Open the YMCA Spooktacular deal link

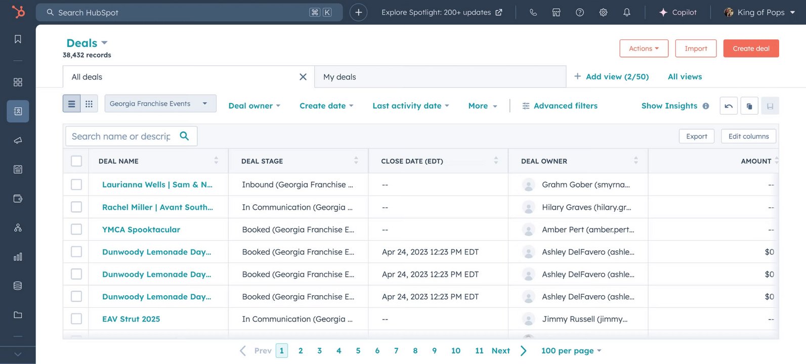pos(141,230)
